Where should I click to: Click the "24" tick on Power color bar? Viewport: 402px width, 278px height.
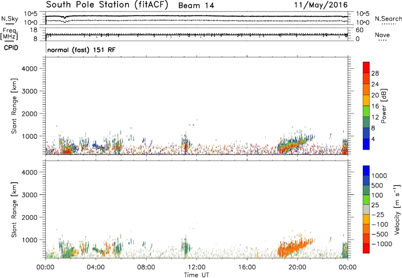[375, 84]
